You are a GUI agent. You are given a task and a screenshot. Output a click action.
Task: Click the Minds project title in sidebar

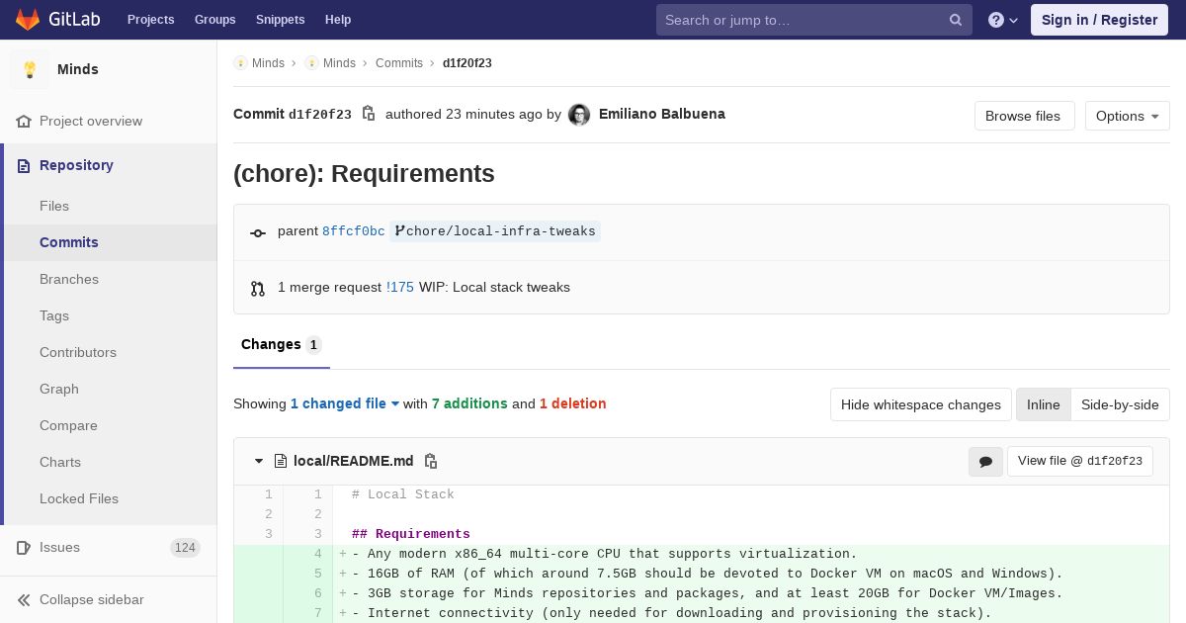78,69
